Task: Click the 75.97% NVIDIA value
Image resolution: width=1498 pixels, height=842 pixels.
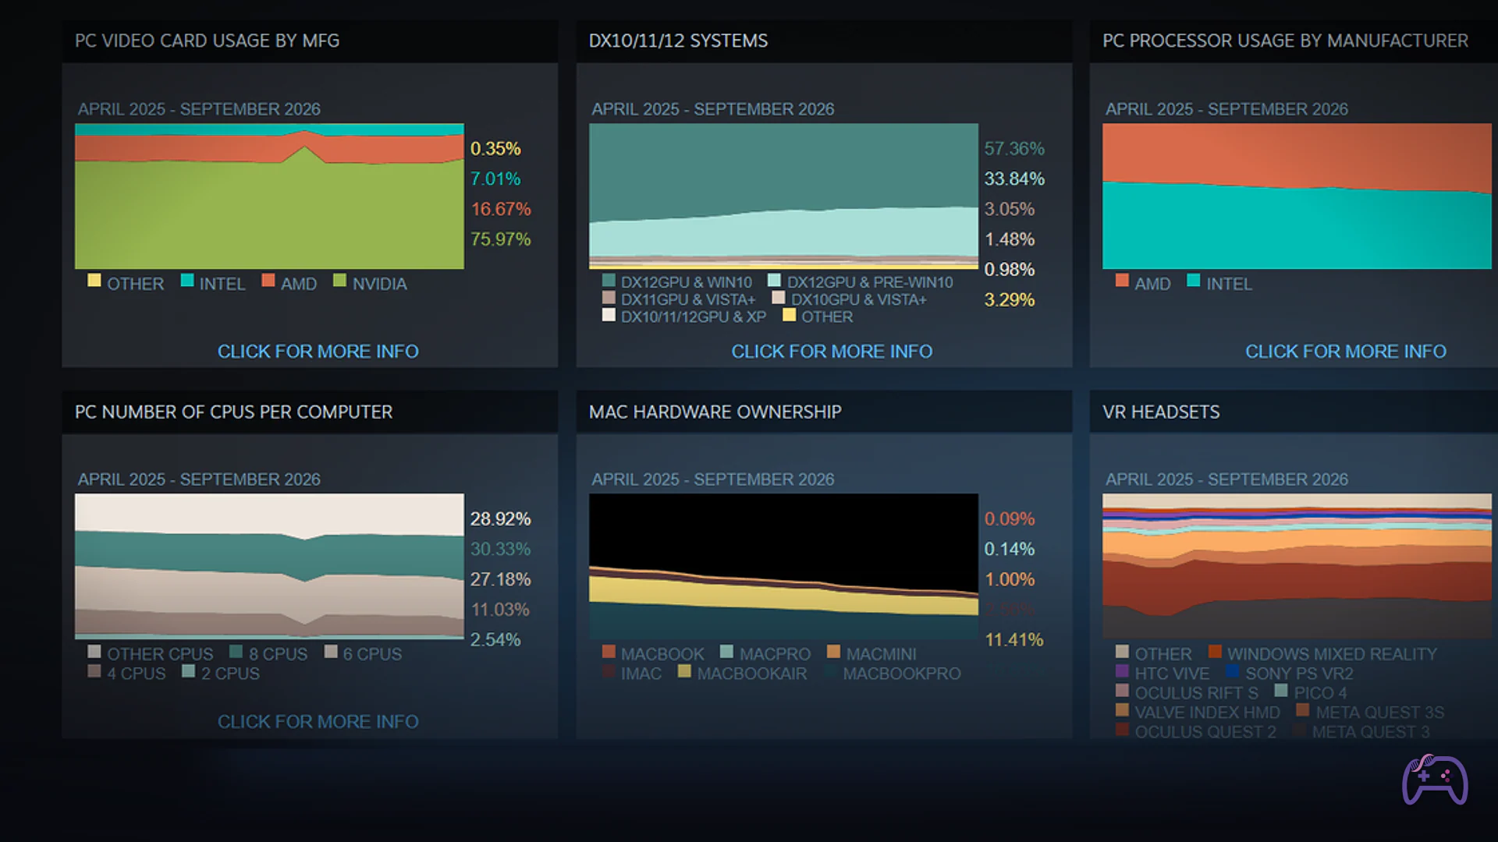Action: click(x=500, y=239)
